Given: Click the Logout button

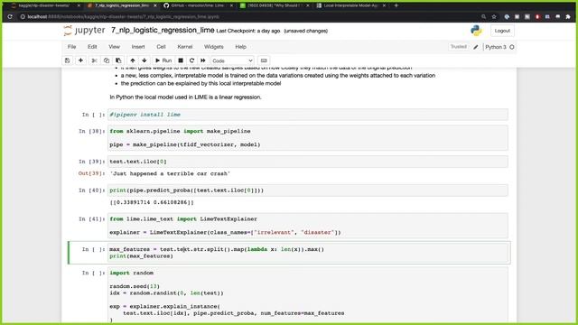Looking at the screenshot, I should 502,31.
